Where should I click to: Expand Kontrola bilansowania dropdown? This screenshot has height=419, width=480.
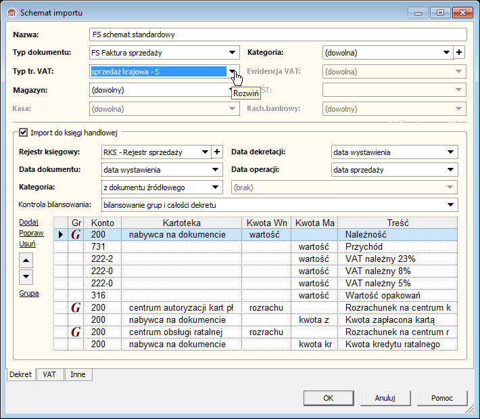(x=450, y=204)
